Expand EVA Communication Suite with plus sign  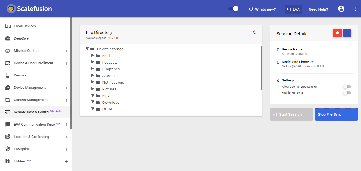click(66, 125)
